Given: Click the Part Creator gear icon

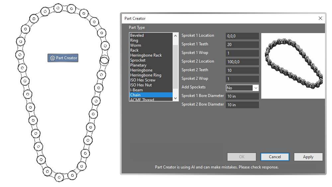Looking at the screenshot, I should click(x=52, y=58).
